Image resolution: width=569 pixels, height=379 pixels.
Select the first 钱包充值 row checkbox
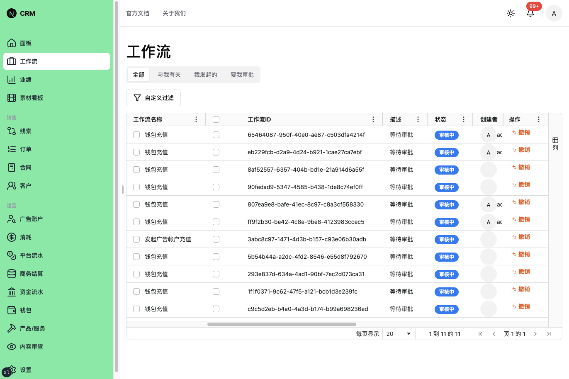pos(136,134)
